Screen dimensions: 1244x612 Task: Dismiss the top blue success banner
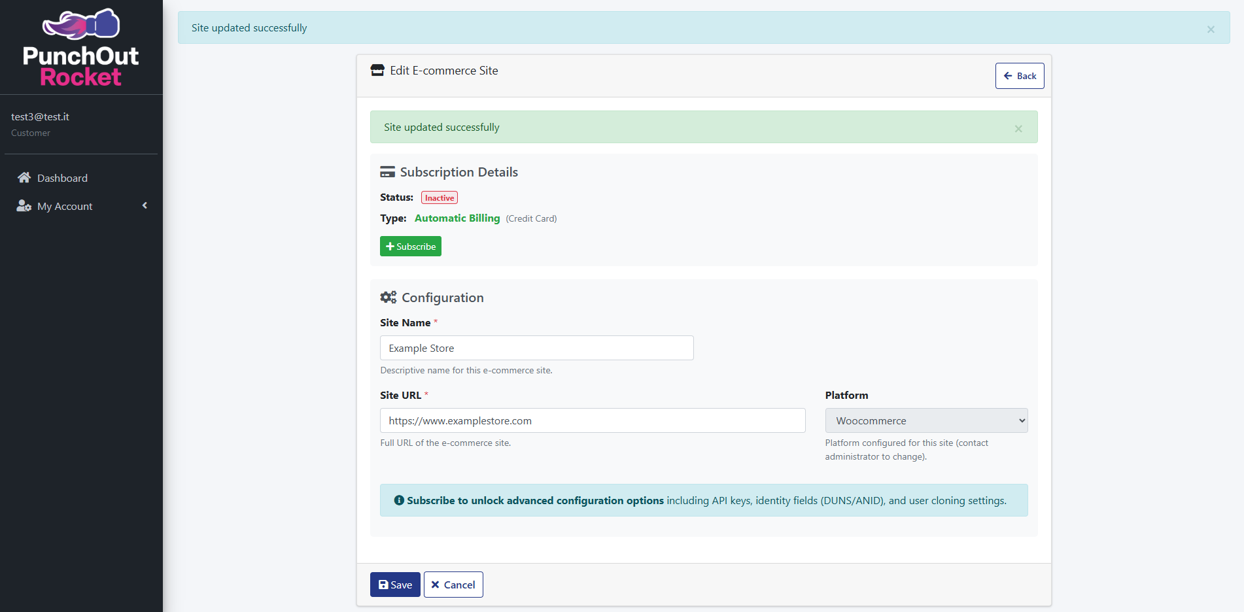point(1211,29)
